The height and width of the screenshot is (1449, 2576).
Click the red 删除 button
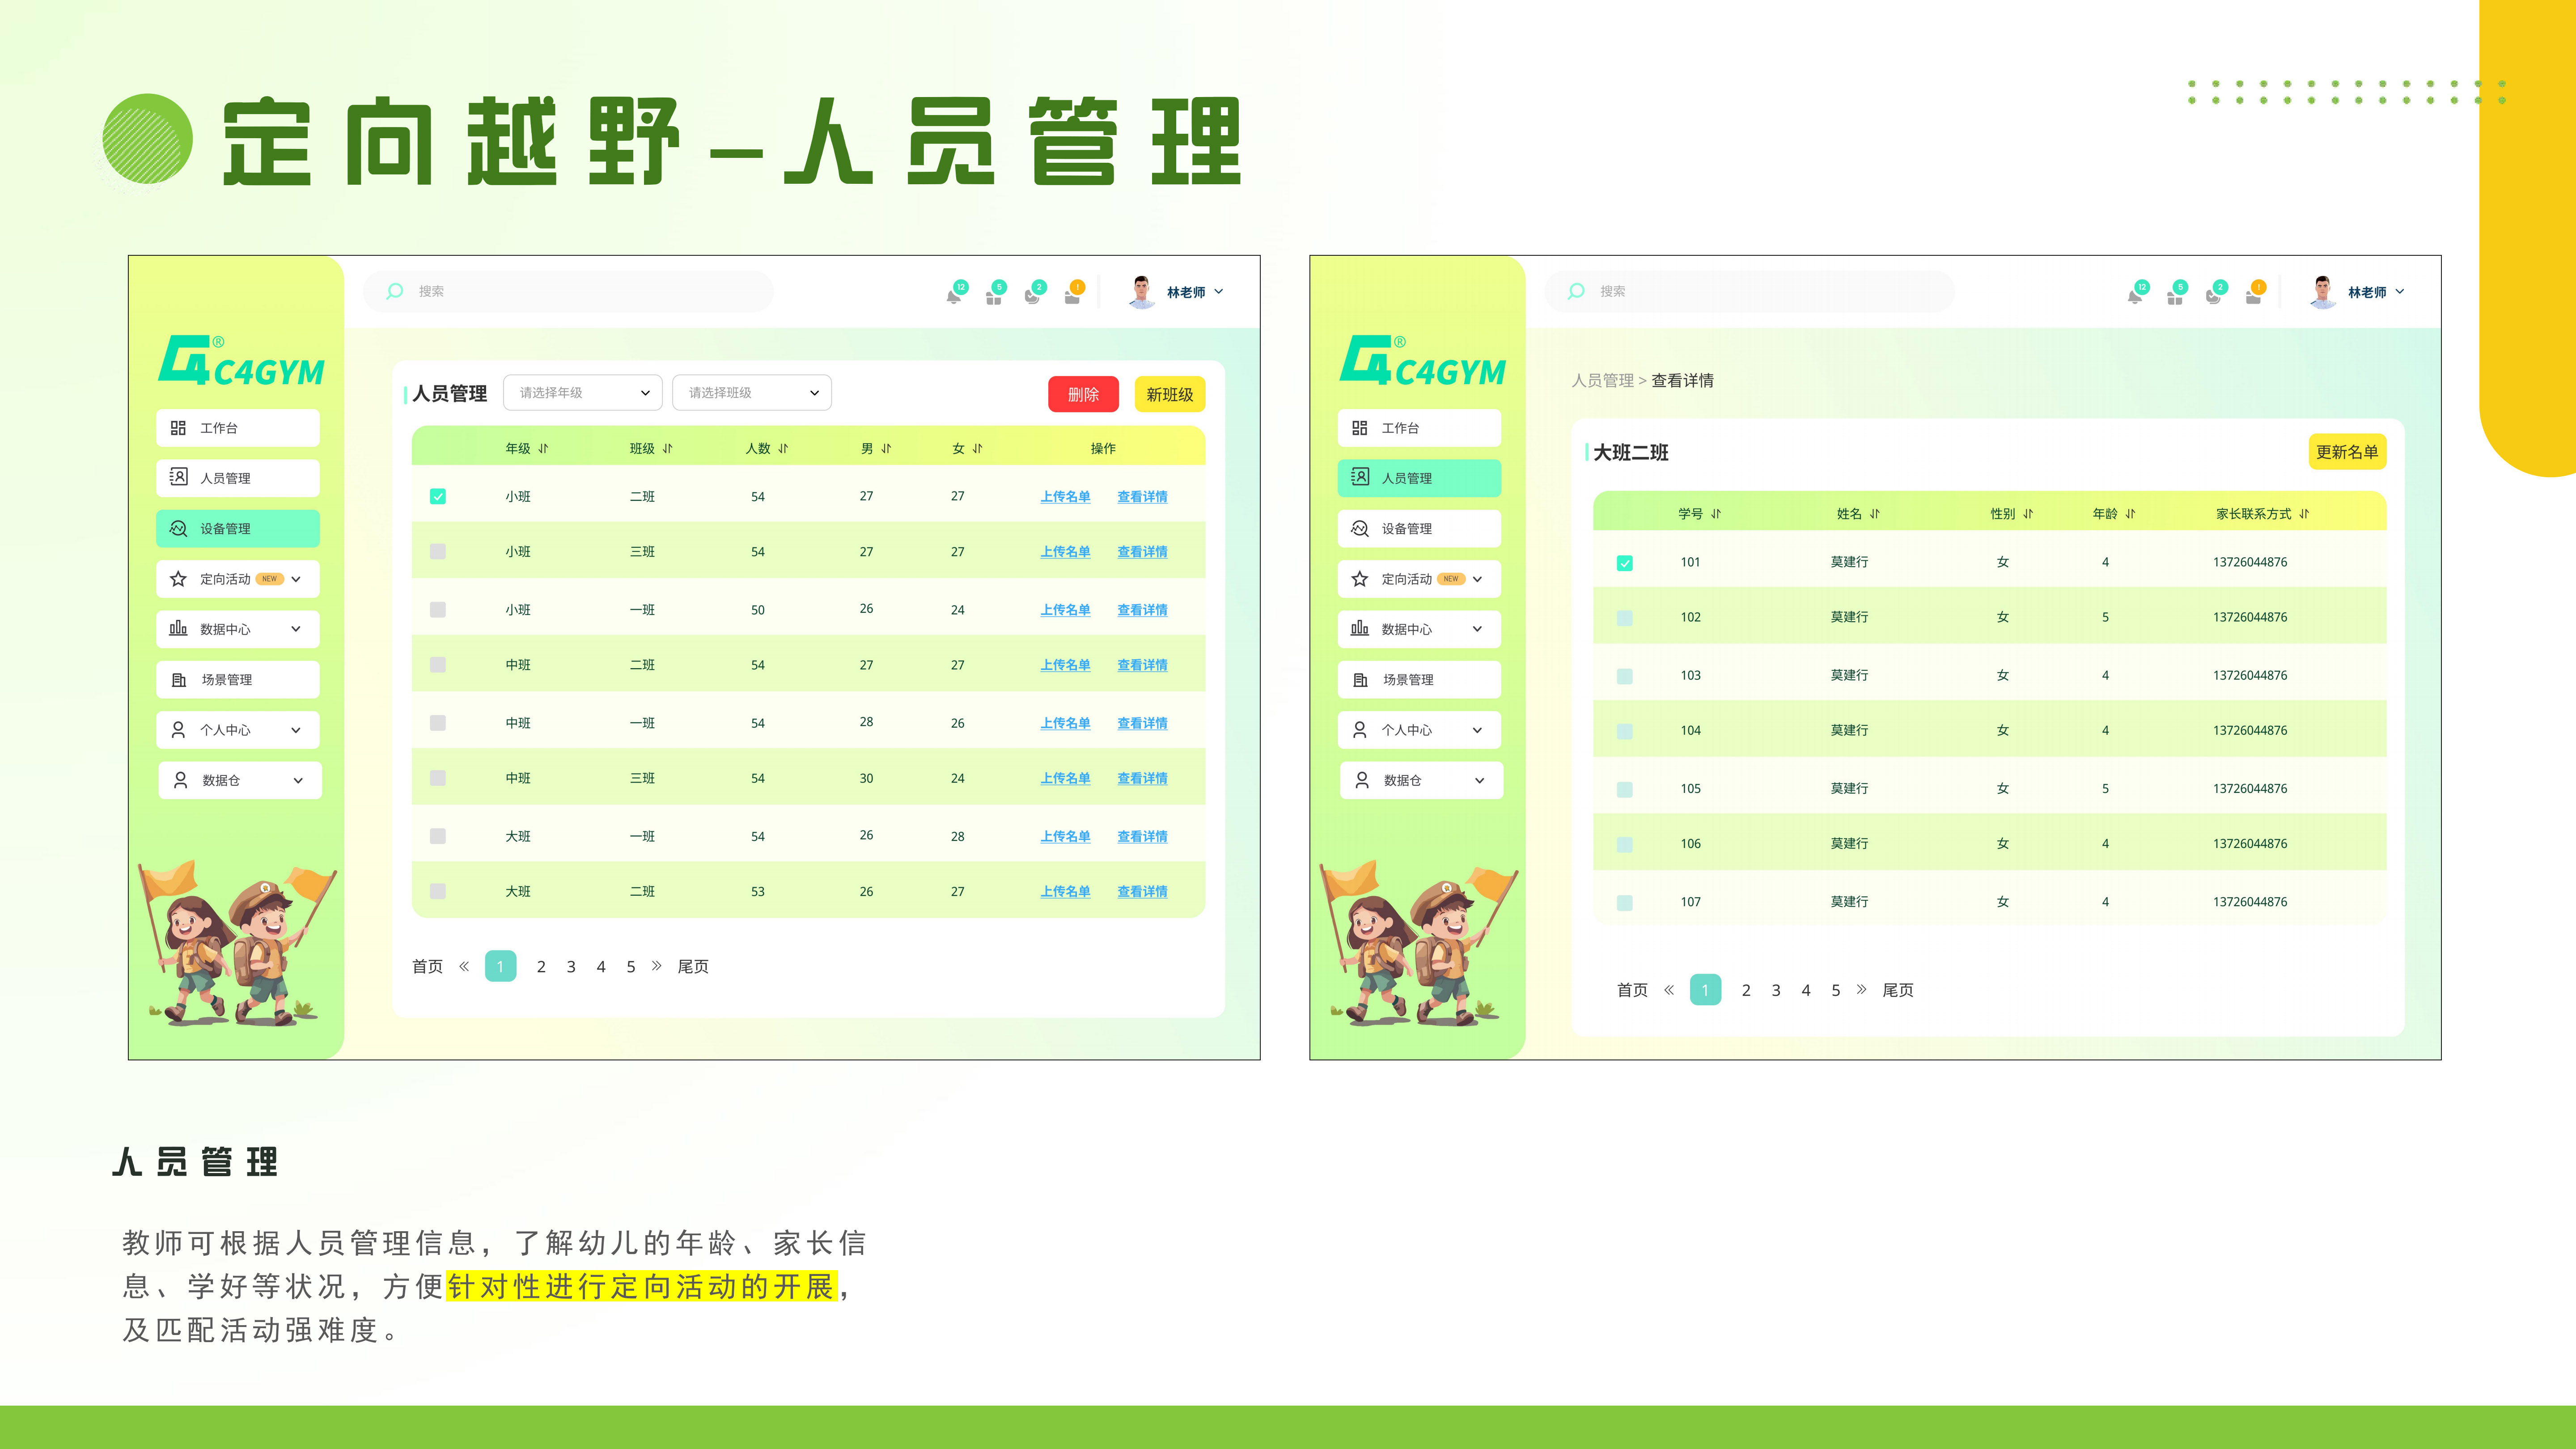coord(1083,394)
